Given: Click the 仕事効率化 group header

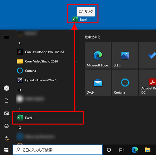Looking at the screenshot, I should click(93, 37).
